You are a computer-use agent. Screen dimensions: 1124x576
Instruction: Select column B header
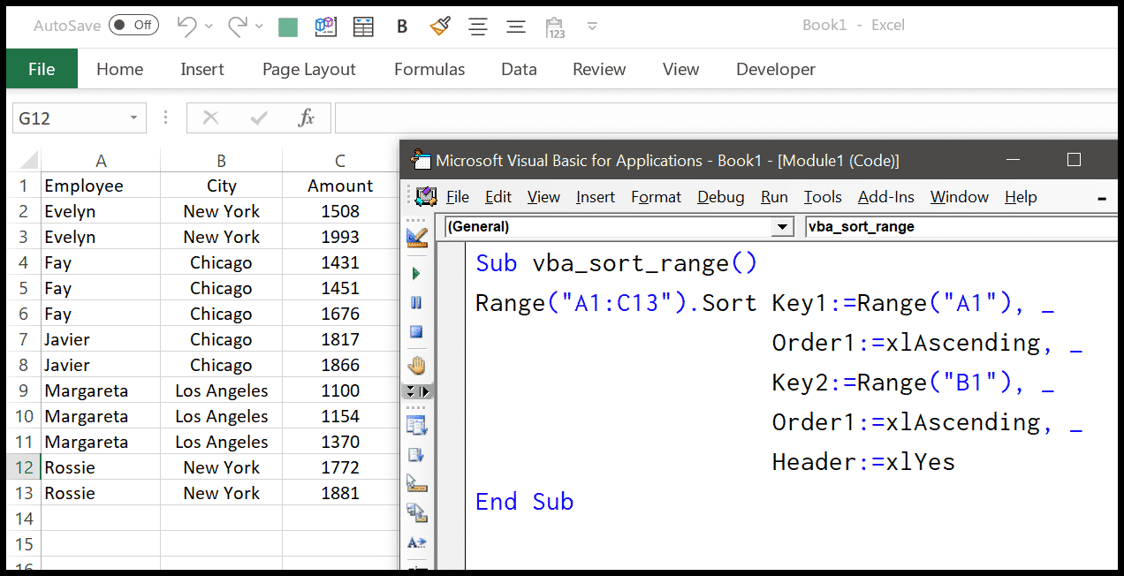[x=221, y=161]
